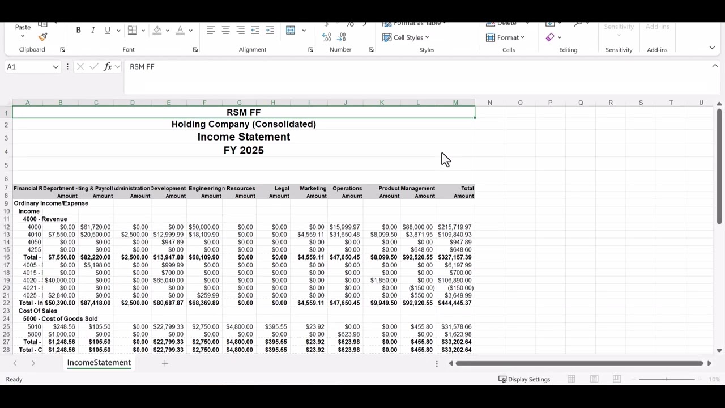The width and height of the screenshot is (725, 408).
Task: Switch to Page Break Preview
Action: 617,379
